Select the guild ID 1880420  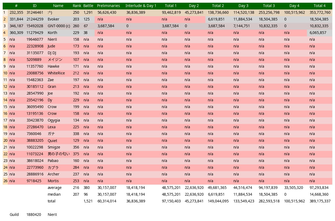[34, 215]
